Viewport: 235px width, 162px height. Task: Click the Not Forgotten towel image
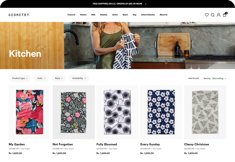tap(73, 112)
